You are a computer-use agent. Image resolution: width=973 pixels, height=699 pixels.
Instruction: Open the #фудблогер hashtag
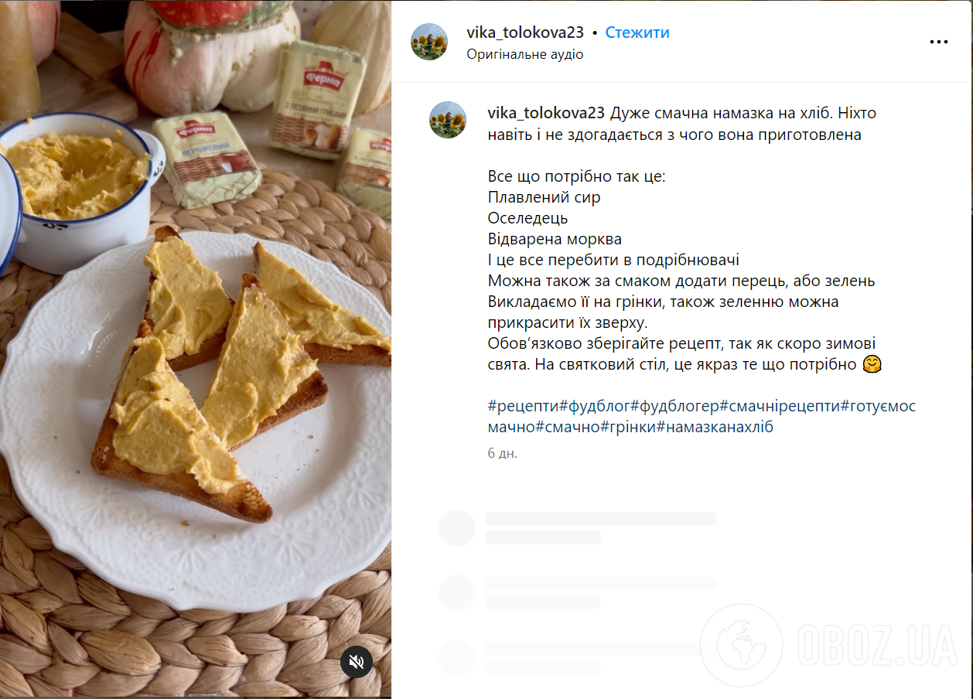coord(674,406)
